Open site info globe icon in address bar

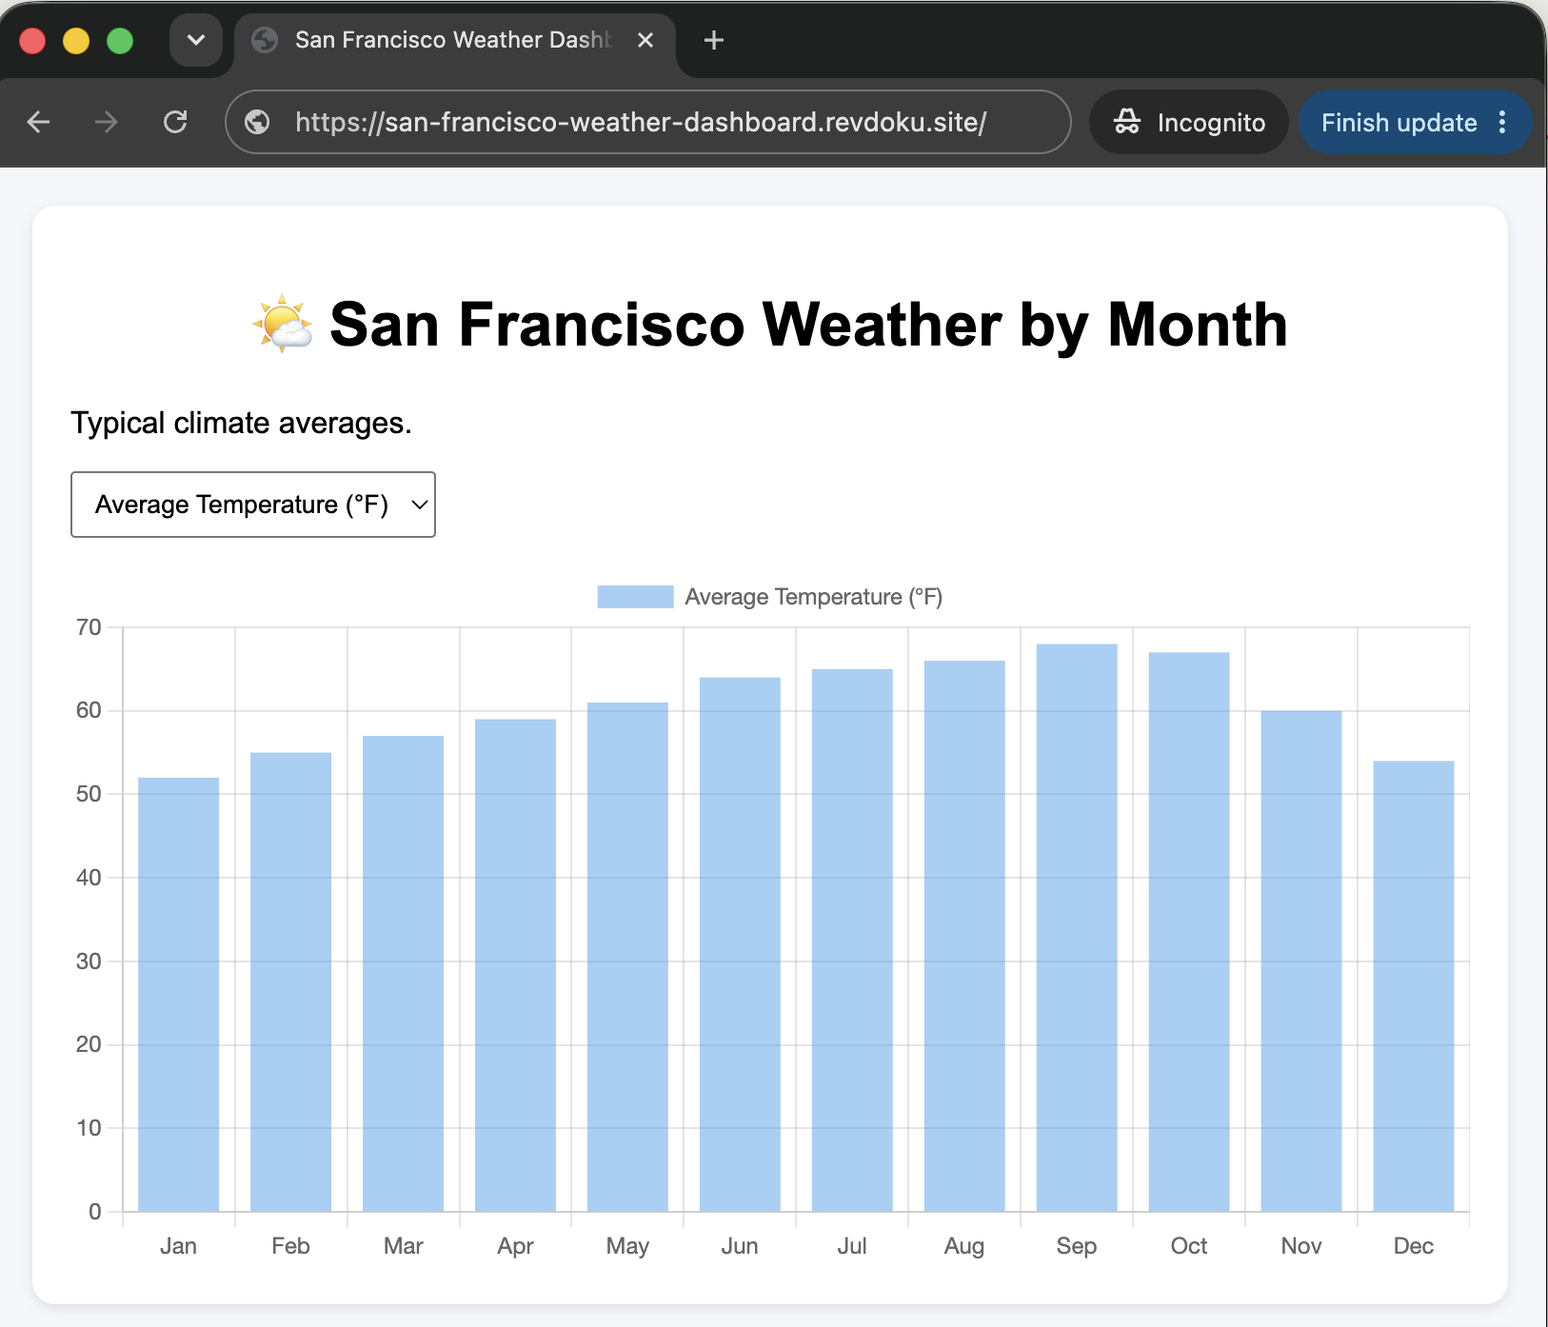pyautogui.click(x=257, y=122)
